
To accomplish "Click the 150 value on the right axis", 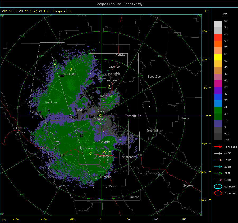I will (x=204, y=31).
